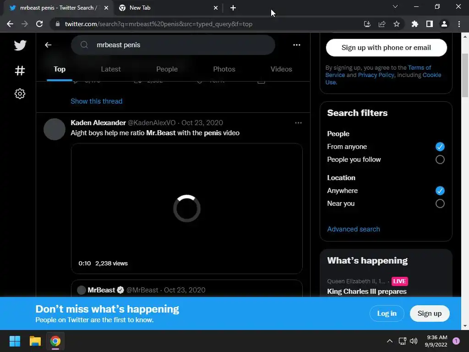Click Kaden Alexander's profile avatar
The image size is (469, 352).
55,129
